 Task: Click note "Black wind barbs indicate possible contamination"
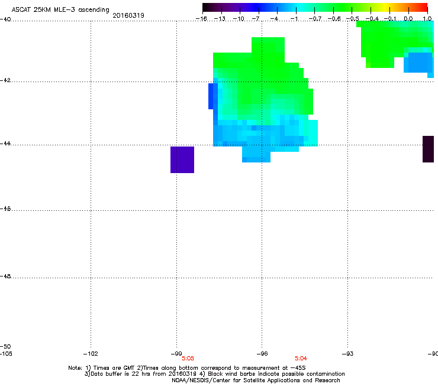click(x=276, y=374)
